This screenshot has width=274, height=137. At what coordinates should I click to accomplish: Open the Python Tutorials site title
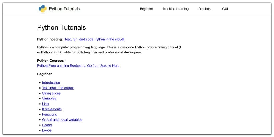tap(64, 9)
